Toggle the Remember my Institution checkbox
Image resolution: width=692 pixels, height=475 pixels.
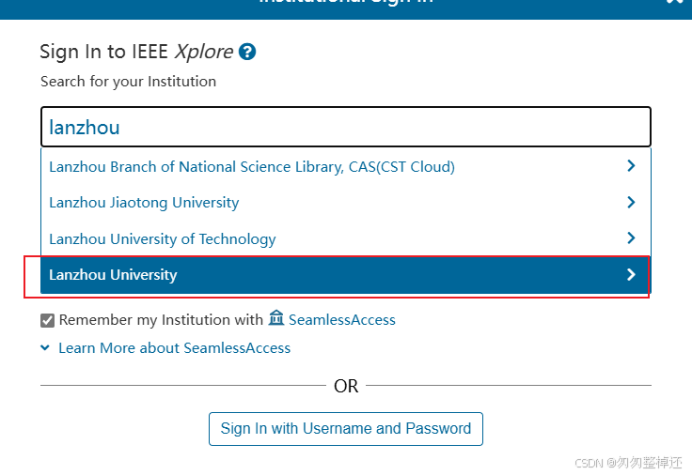coord(48,320)
